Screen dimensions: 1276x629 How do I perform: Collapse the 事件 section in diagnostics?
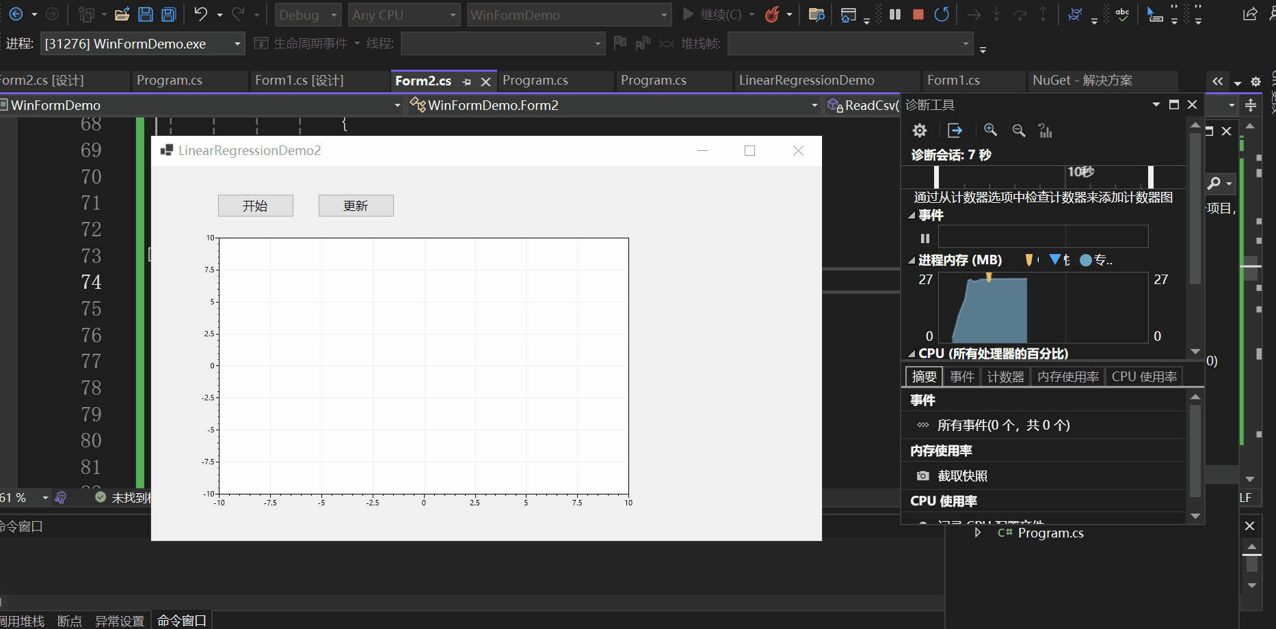point(912,215)
